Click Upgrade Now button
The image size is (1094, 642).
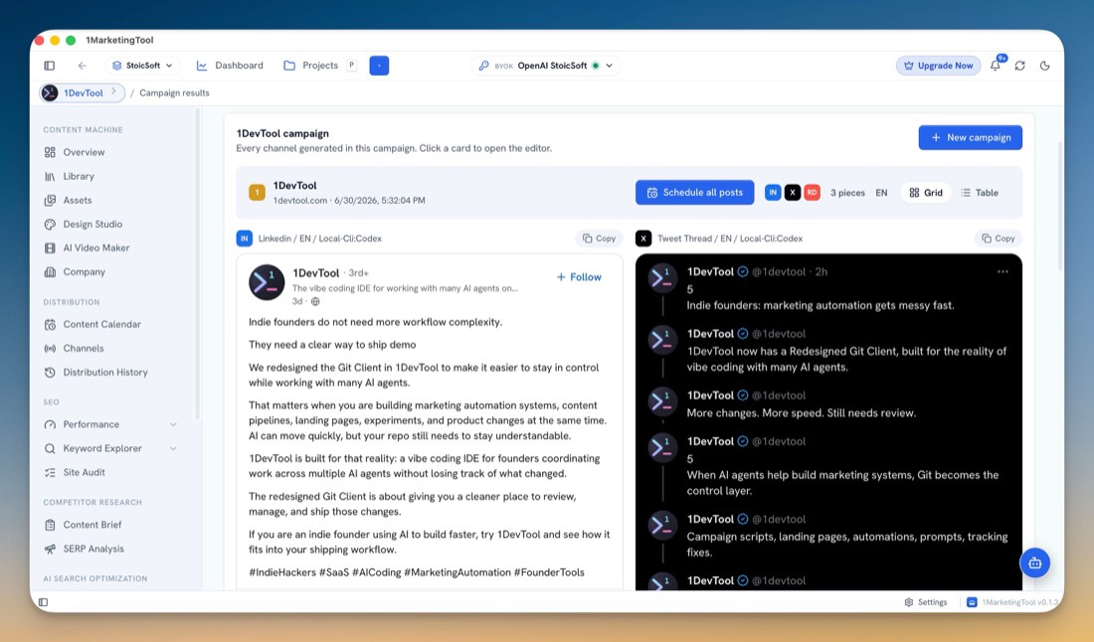(x=938, y=66)
